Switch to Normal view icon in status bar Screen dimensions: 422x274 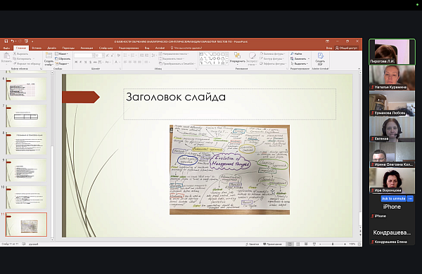pos(290,244)
